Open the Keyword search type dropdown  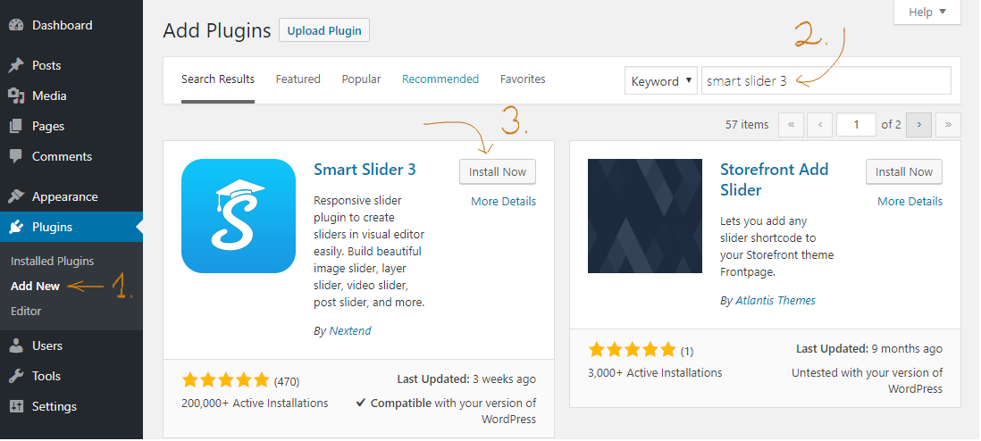coord(660,80)
